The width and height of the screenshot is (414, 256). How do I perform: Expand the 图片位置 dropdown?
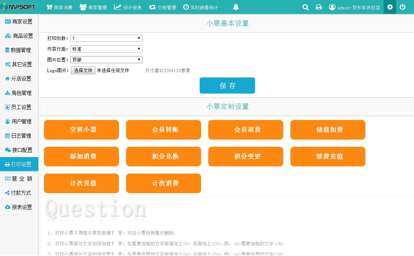pos(106,60)
